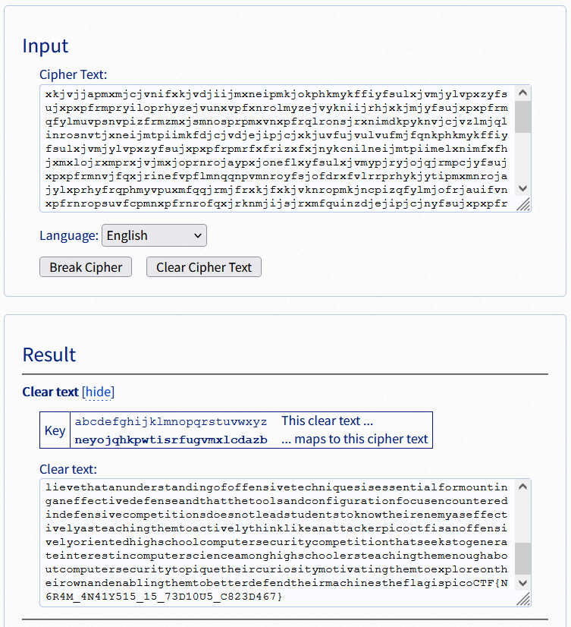This screenshot has height=627, width=571.
Task: Click the Key cell in the table
Action: [x=55, y=430]
